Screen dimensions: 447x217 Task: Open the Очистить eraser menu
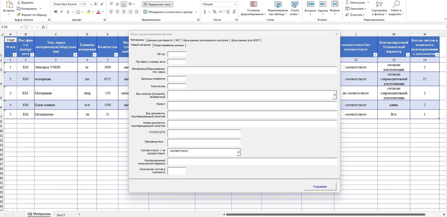click(355, 14)
